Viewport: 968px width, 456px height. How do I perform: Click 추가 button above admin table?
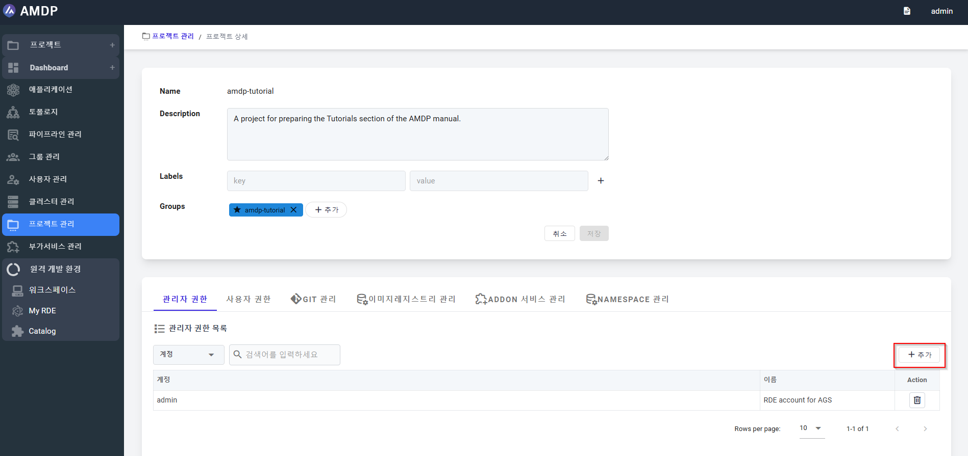[920, 355]
